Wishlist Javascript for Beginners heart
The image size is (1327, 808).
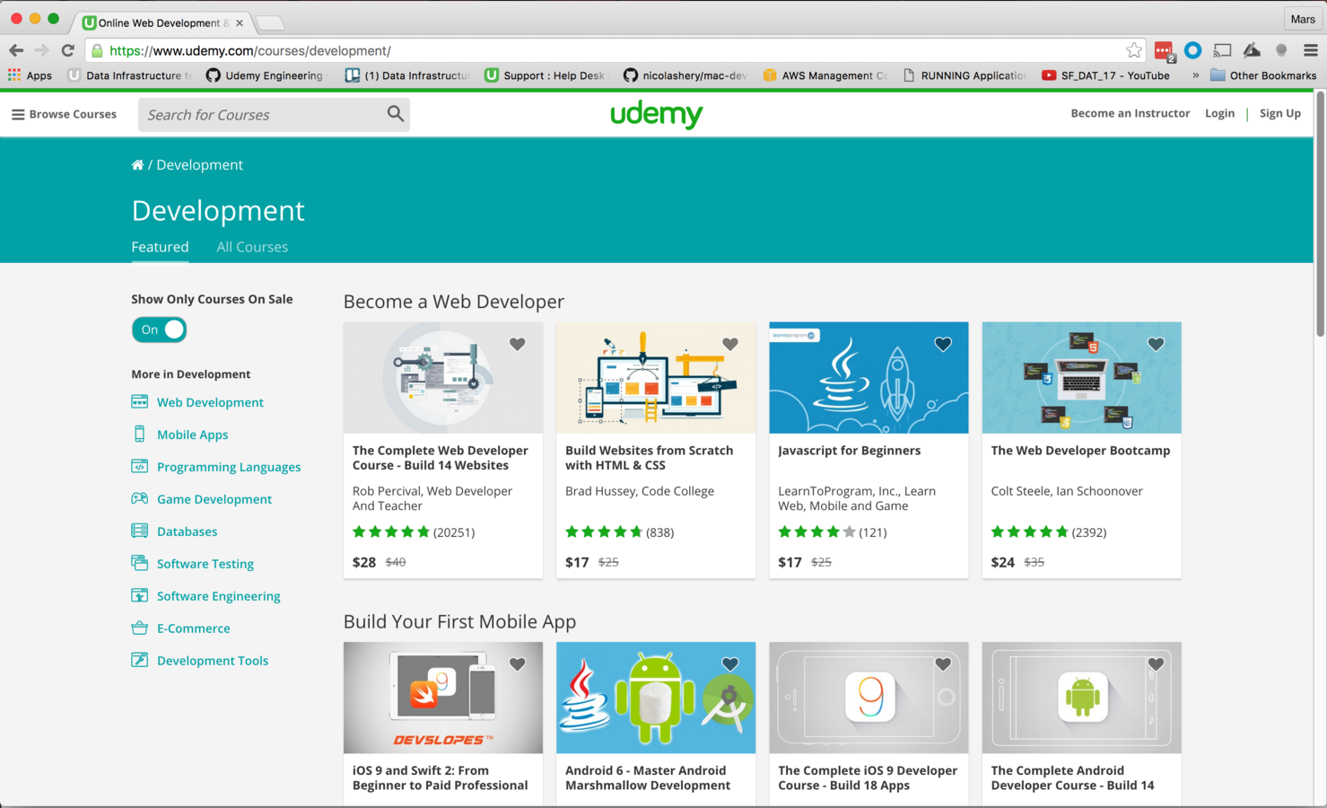943,344
